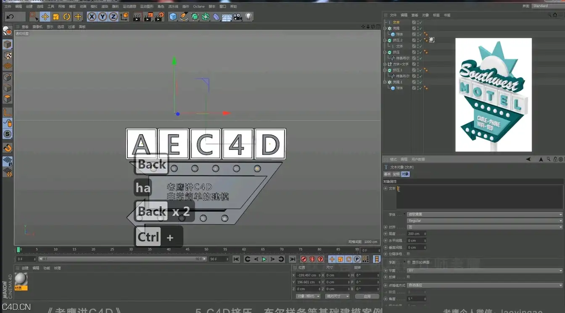Open the Object Manager 标签 menu
Image resolution: width=565 pixels, height=313 pixels.
(x=436, y=15)
